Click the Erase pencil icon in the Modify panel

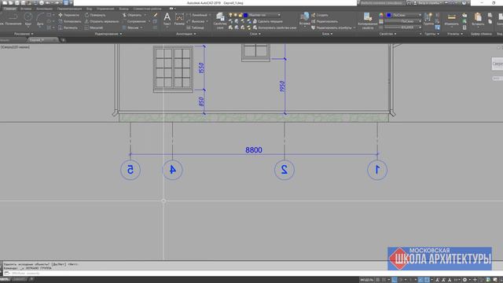click(x=156, y=15)
